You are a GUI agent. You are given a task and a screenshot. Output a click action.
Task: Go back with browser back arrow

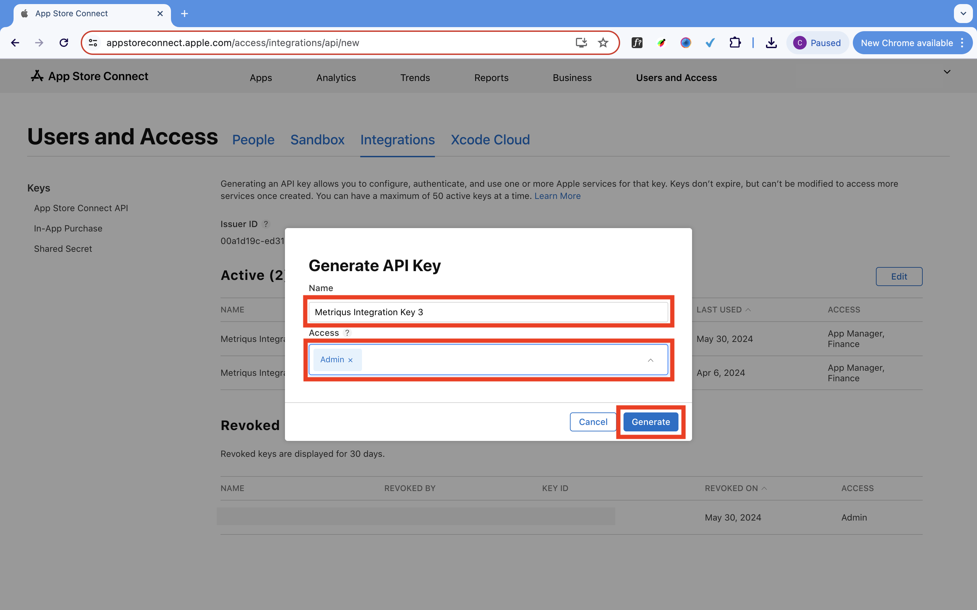click(15, 43)
